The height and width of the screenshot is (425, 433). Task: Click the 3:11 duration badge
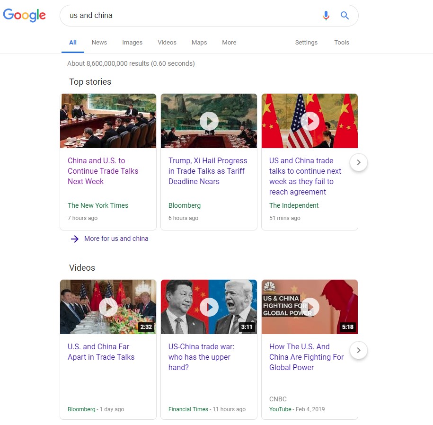click(x=247, y=327)
